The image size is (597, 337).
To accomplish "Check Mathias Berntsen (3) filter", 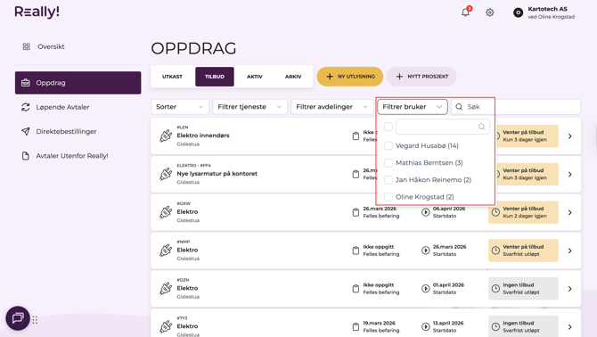I will point(388,162).
